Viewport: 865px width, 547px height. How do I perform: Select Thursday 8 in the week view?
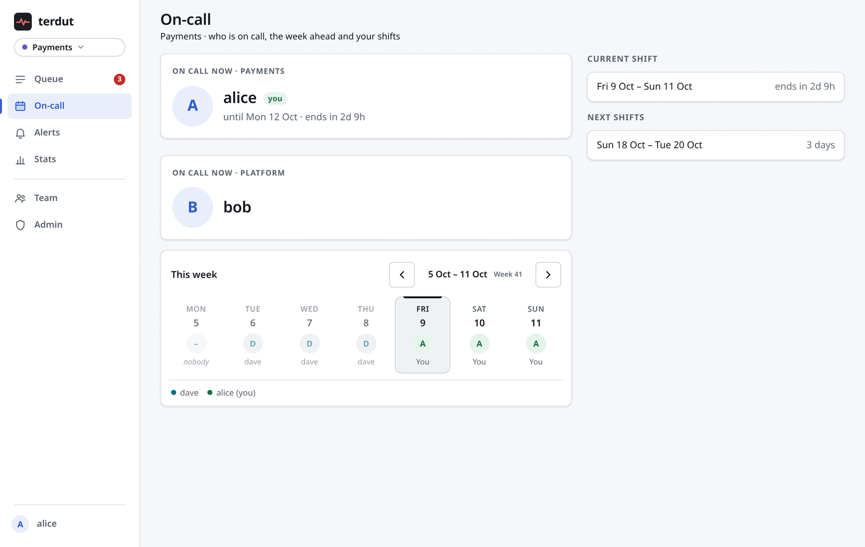pos(366,335)
